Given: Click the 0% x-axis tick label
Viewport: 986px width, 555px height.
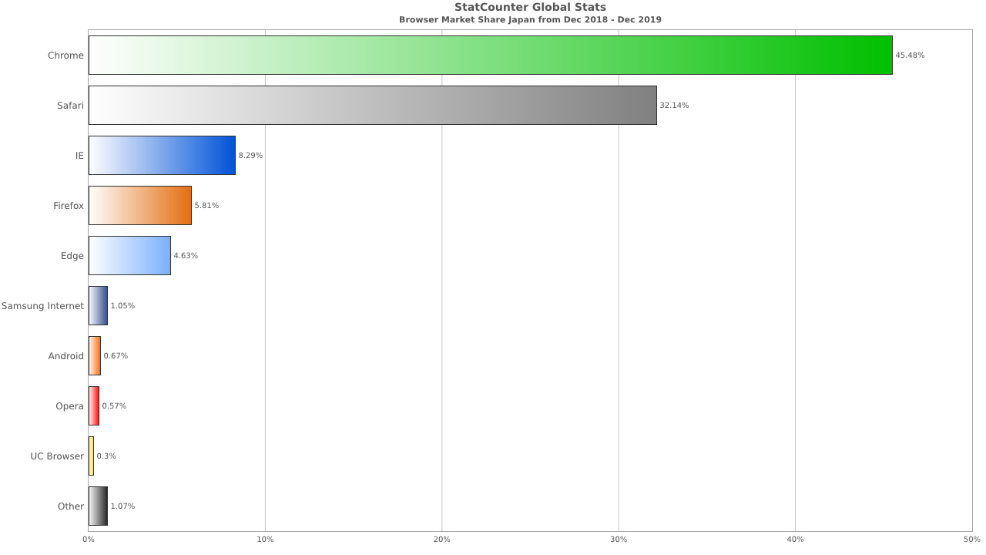Looking at the screenshot, I should [88, 539].
